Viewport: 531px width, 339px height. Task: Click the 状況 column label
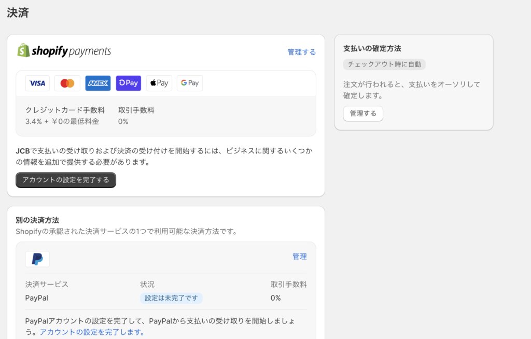point(147,285)
